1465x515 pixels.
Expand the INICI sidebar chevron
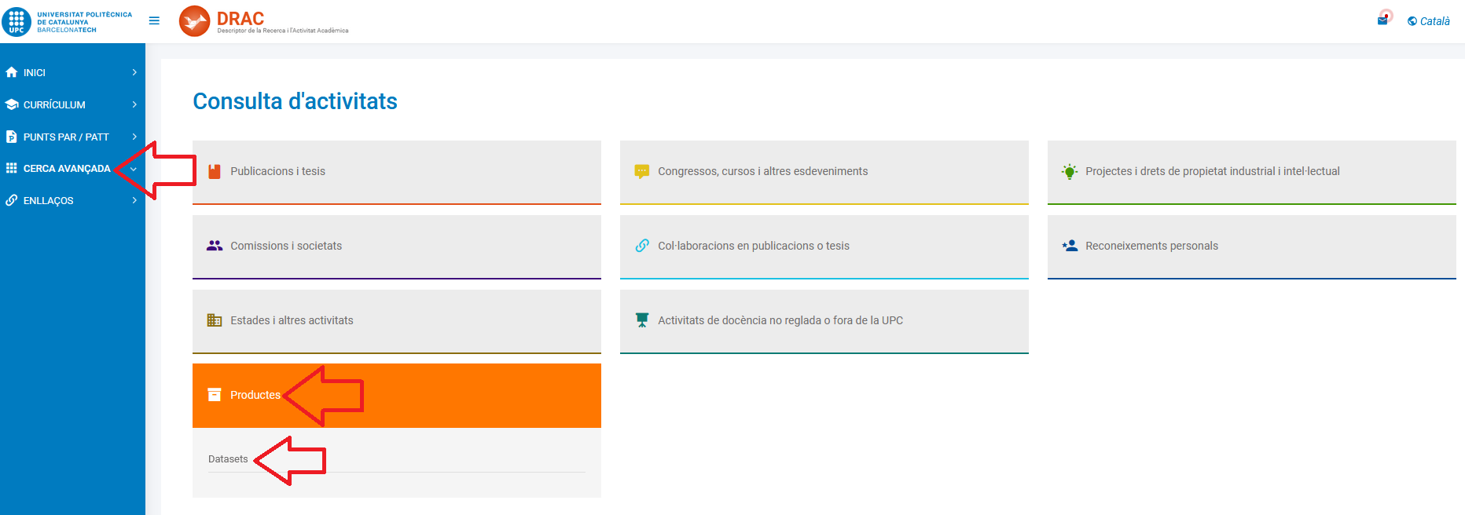tap(134, 72)
